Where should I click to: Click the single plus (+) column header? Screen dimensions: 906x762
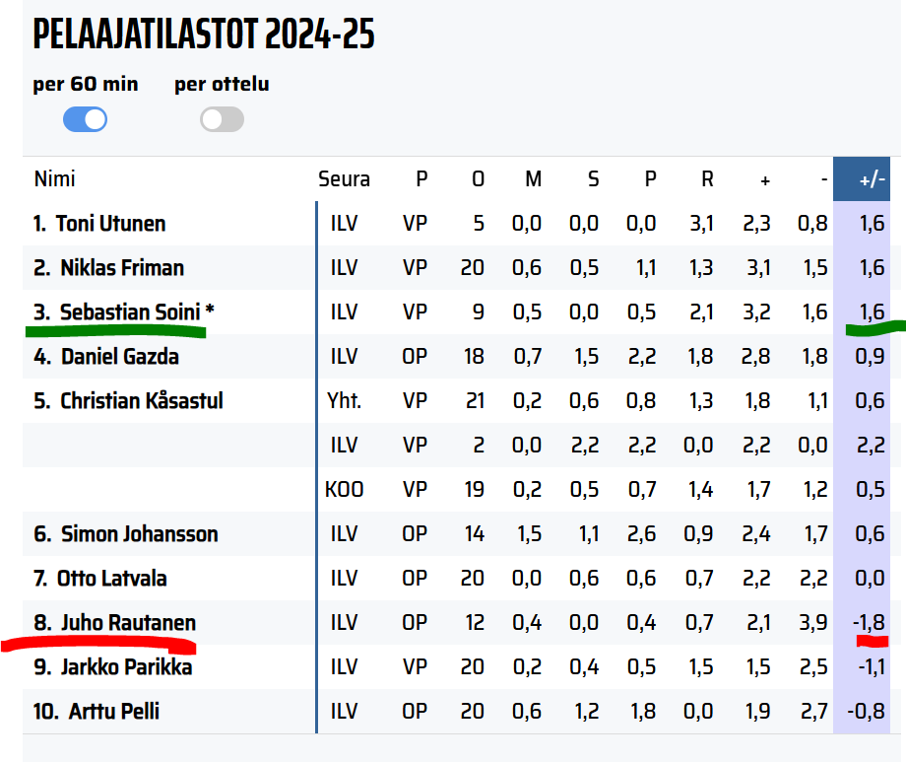(764, 180)
